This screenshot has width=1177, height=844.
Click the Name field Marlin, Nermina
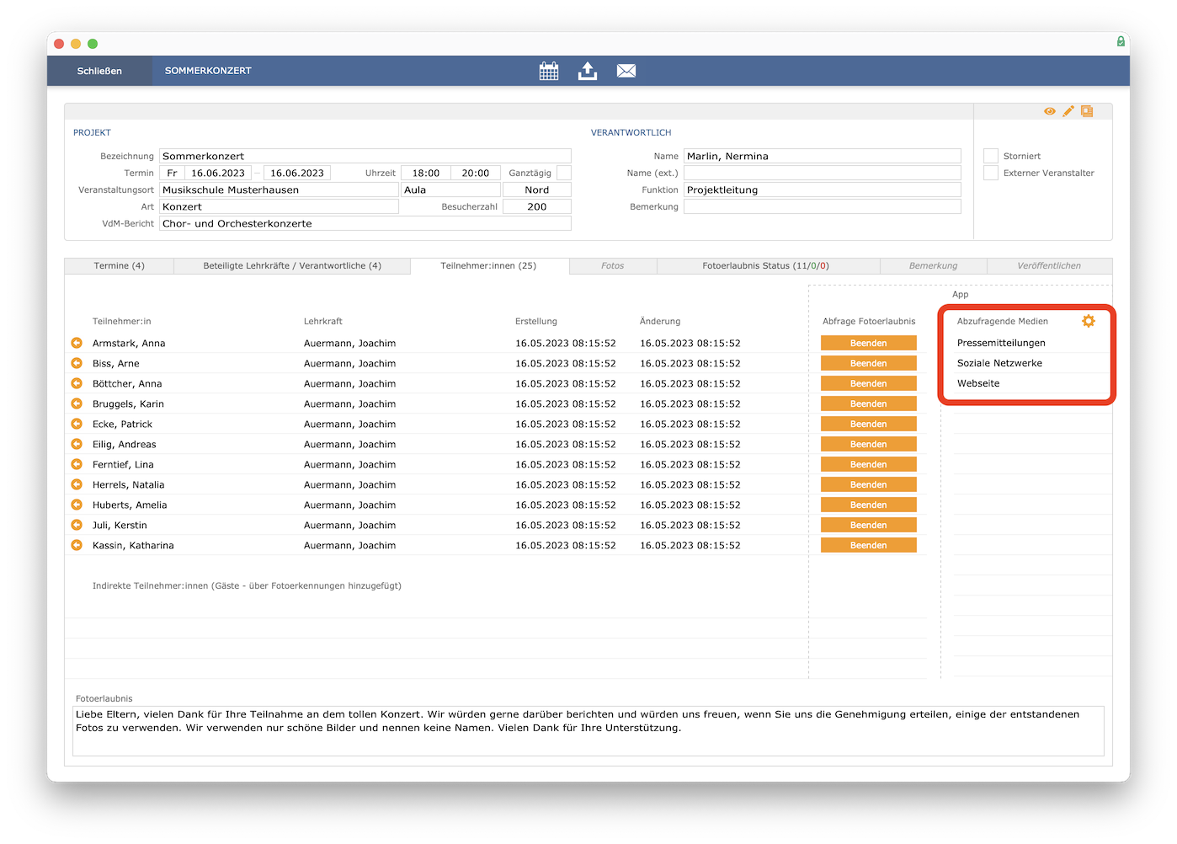(x=823, y=156)
